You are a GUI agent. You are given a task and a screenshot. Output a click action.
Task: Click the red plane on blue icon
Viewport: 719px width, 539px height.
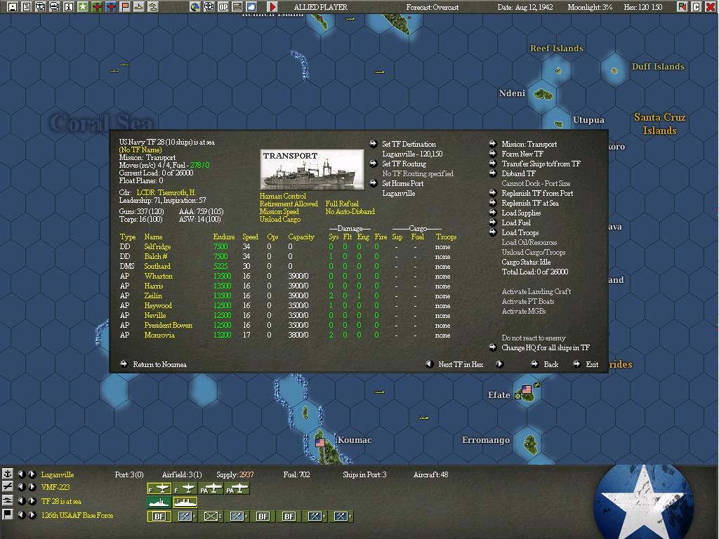[x=111, y=7]
